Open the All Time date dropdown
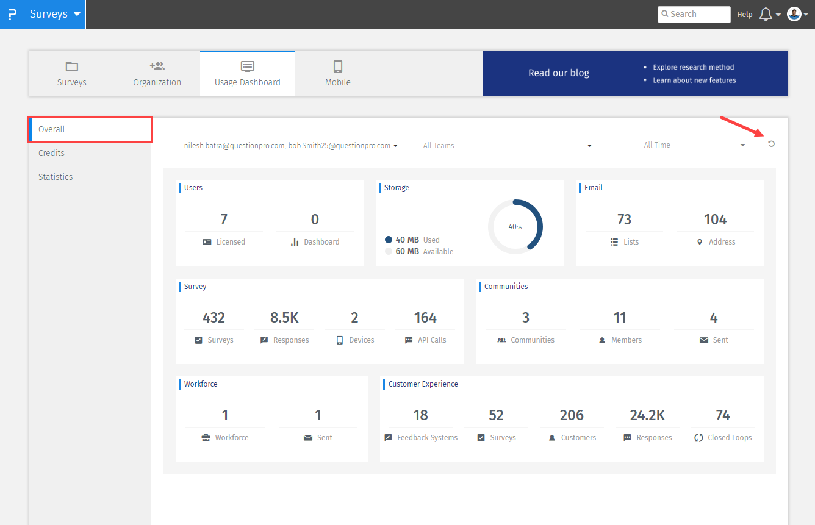815x525 pixels. pyautogui.click(x=694, y=145)
